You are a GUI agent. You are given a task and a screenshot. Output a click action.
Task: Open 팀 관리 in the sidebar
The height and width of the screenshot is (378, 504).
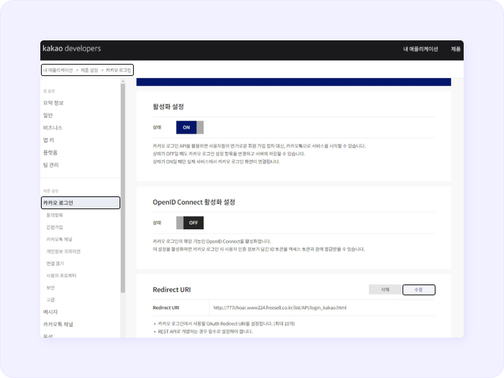coord(51,165)
